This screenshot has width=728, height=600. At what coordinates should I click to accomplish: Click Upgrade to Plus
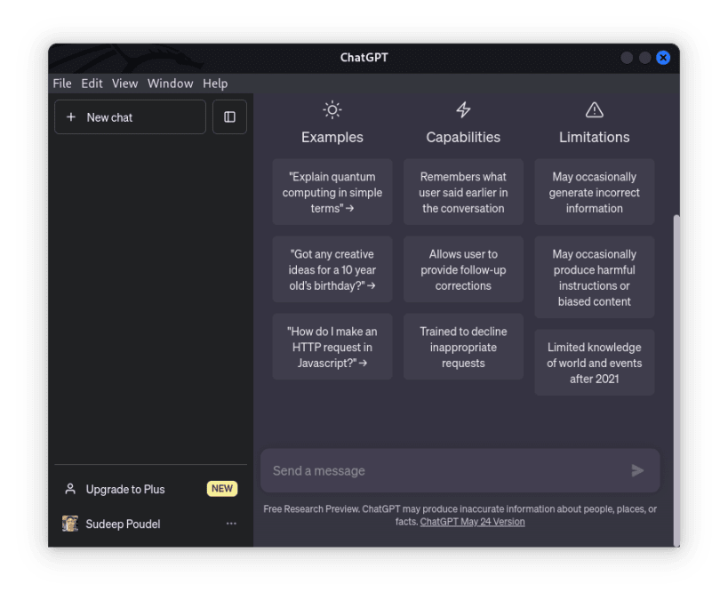coord(124,489)
